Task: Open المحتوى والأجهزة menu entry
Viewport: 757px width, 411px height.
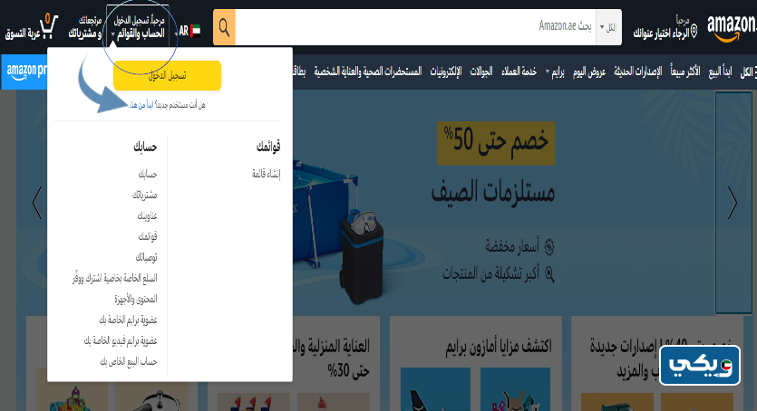Action: pos(136,299)
